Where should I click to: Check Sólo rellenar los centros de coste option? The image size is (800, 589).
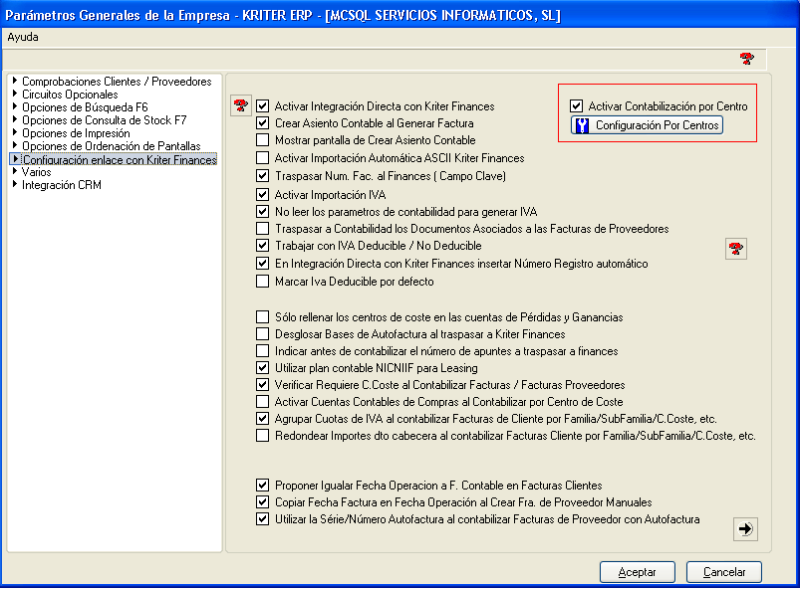[x=262, y=317]
